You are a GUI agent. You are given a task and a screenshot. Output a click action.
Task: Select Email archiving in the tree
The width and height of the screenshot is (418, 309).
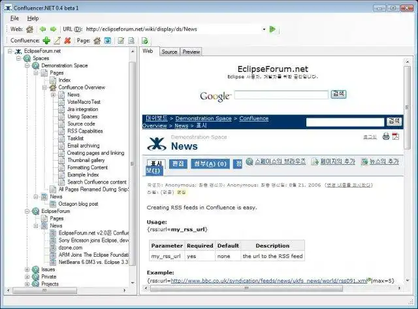point(84,146)
